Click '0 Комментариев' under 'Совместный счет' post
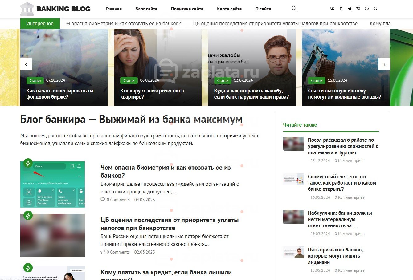 pyautogui.click(x=350, y=197)
